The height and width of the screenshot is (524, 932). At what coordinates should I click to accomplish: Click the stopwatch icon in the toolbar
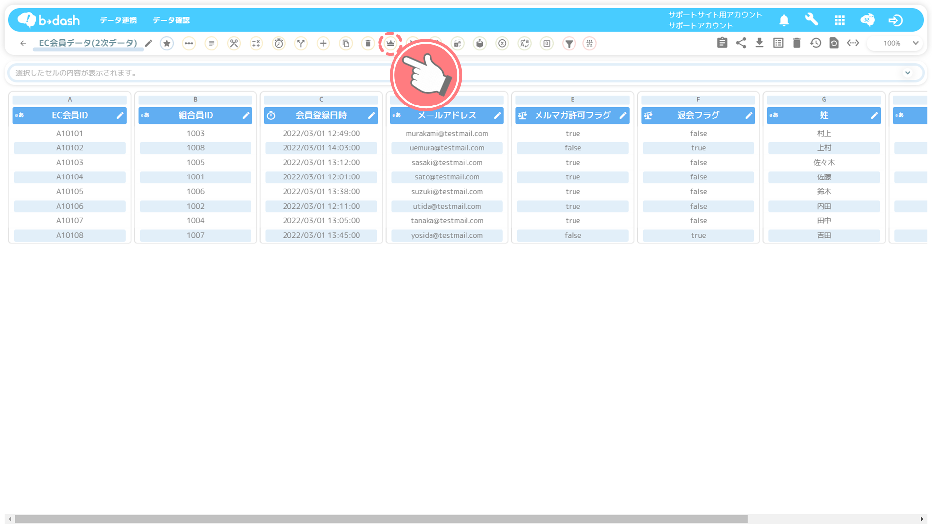(x=279, y=43)
